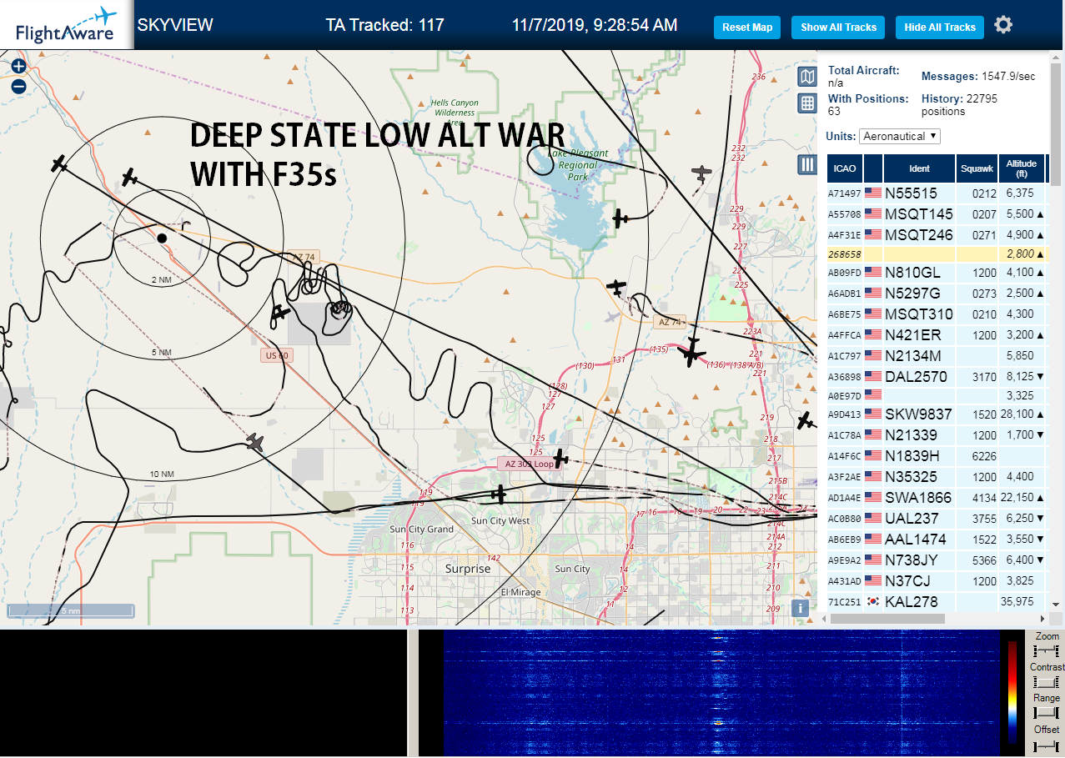Click the US flag in the UAL237 row
The image size is (1065, 758).
(872, 519)
